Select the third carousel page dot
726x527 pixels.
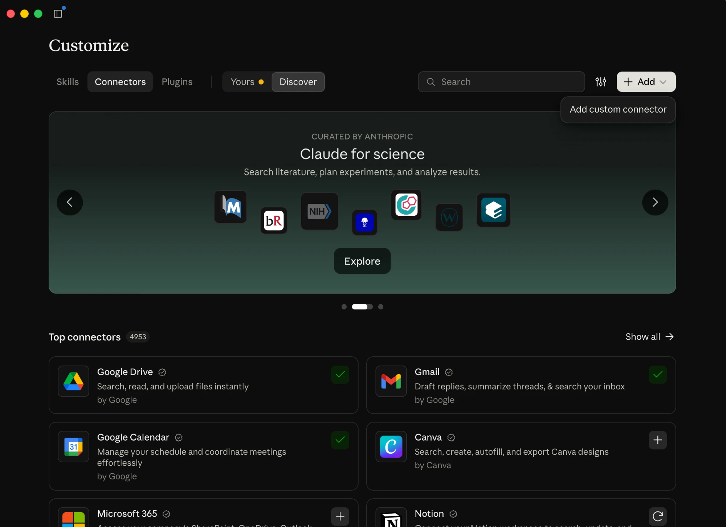coord(381,307)
